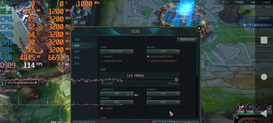273x123 pixels.
Task: Uncheck the 使用相关联的队伍颜色 checkbox
Action: [148, 57]
